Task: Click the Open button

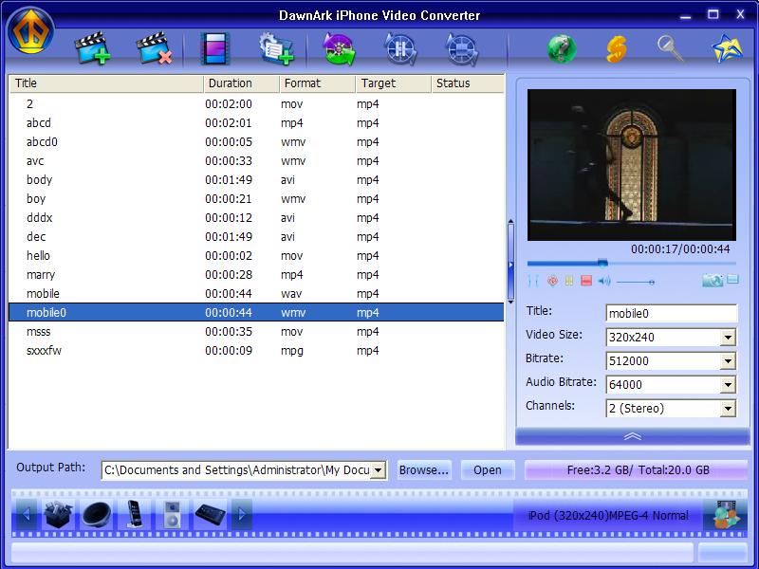Action: (x=488, y=469)
